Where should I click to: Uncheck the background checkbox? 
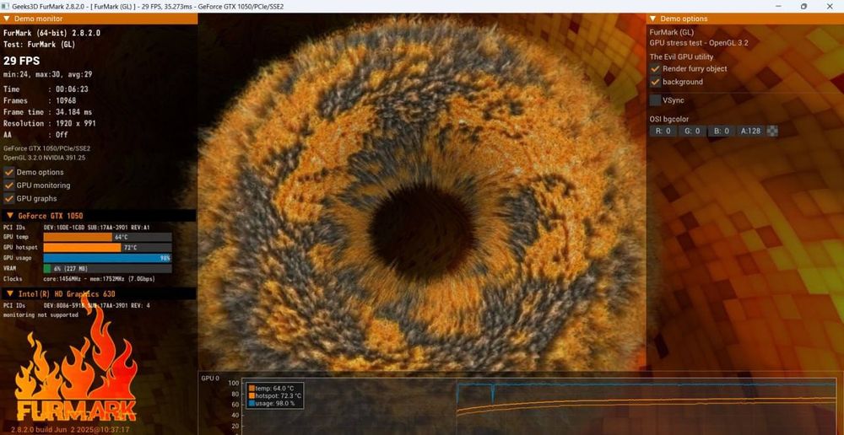click(655, 82)
